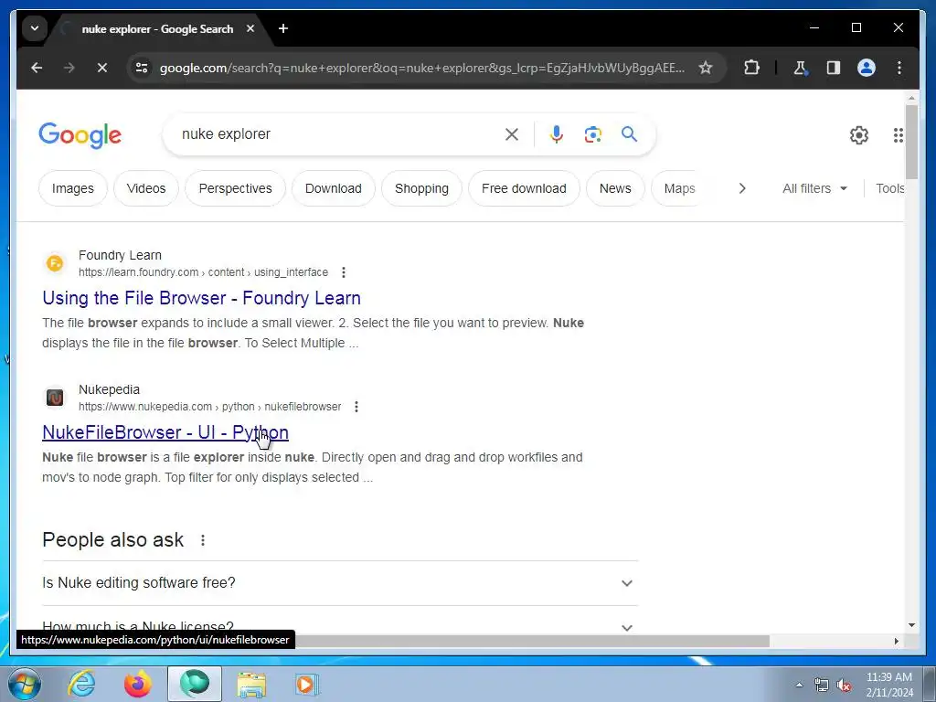
Task: Open a new browser tab
Action: pos(283,28)
